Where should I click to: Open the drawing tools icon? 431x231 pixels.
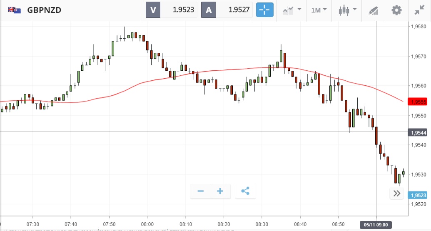(x=373, y=10)
